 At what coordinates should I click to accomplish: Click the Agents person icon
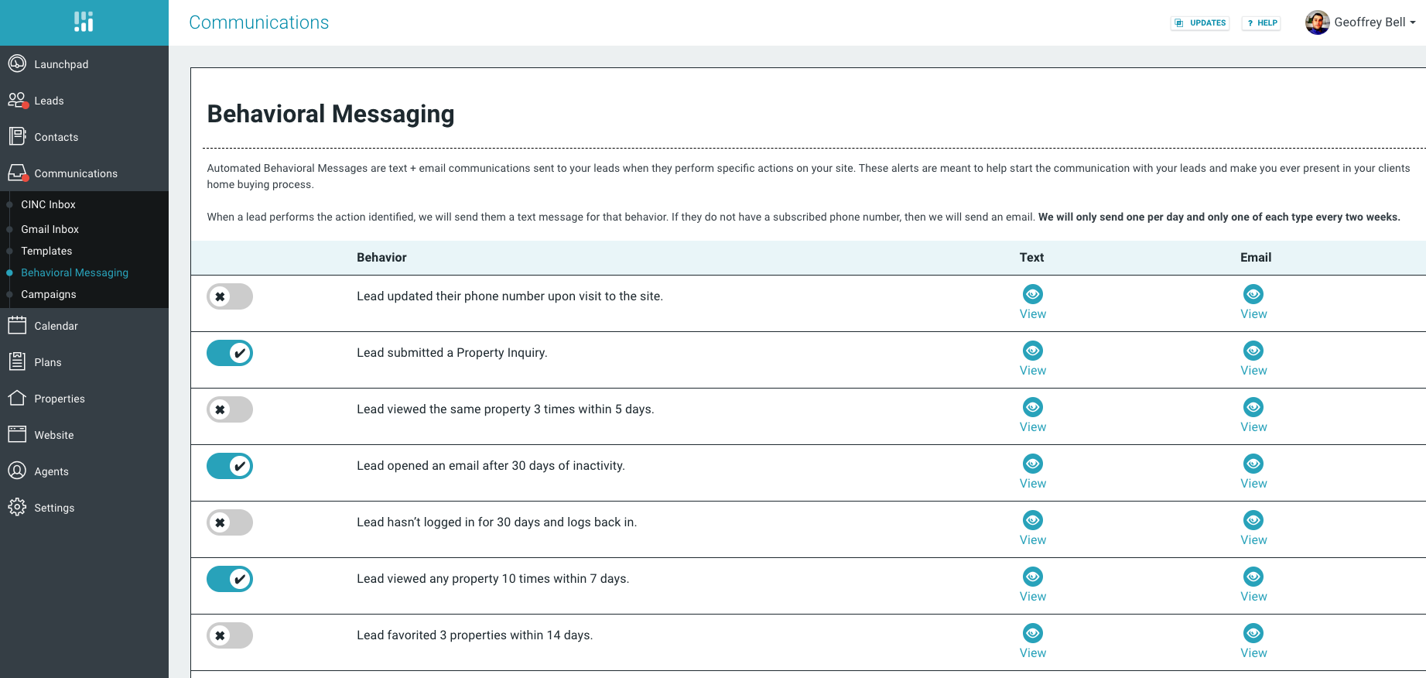(x=17, y=471)
